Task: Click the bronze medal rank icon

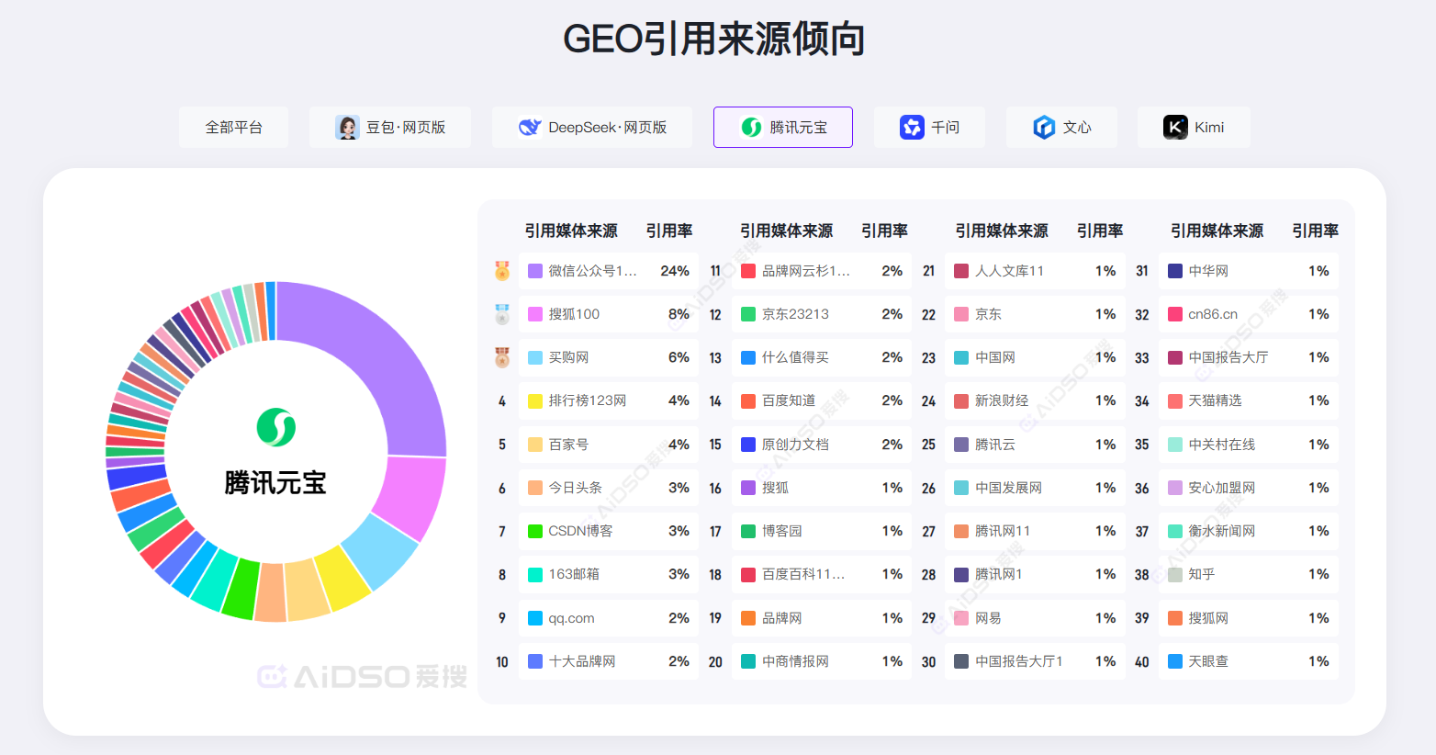Action: click(502, 357)
